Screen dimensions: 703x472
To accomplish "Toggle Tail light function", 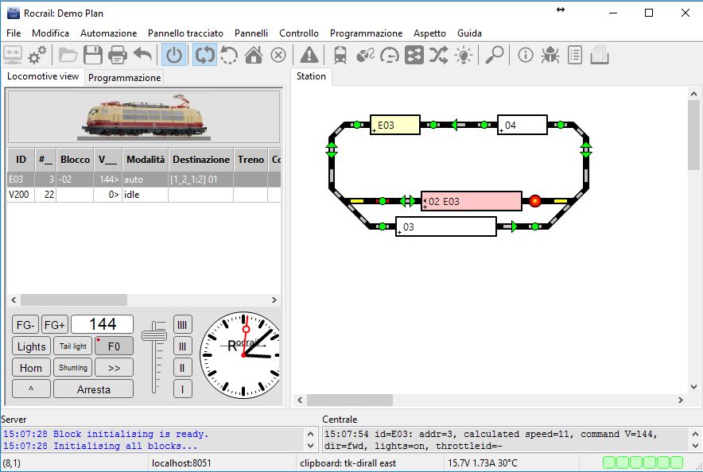I will (x=73, y=346).
